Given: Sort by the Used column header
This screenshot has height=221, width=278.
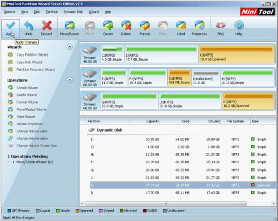Looking at the screenshot, I should [x=175, y=121].
